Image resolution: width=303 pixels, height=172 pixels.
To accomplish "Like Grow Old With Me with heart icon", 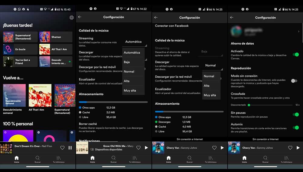I will (x=138, y=148).
